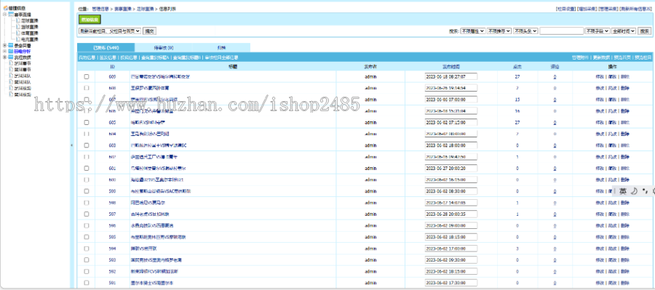Screen dimensions: 655x290
Task: Click 简改 for row ID 601
Action: click(x=612, y=168)
